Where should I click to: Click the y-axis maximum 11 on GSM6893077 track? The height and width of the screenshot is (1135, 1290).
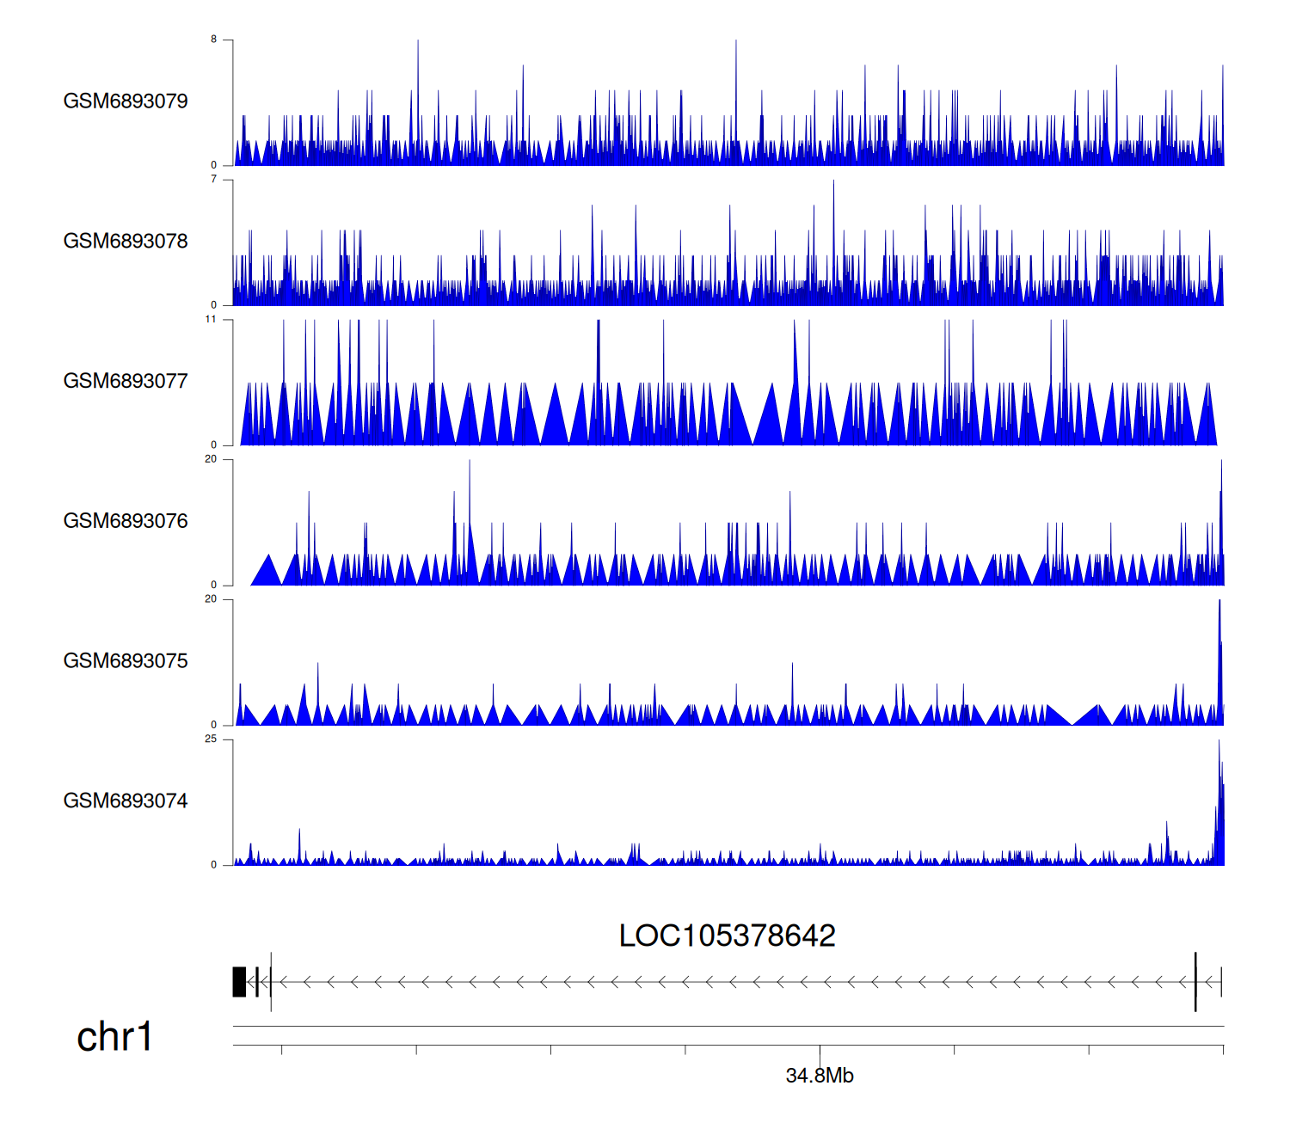[x=211, y=320]
